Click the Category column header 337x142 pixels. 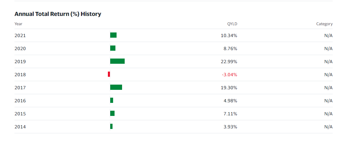[x=324, y=24]
